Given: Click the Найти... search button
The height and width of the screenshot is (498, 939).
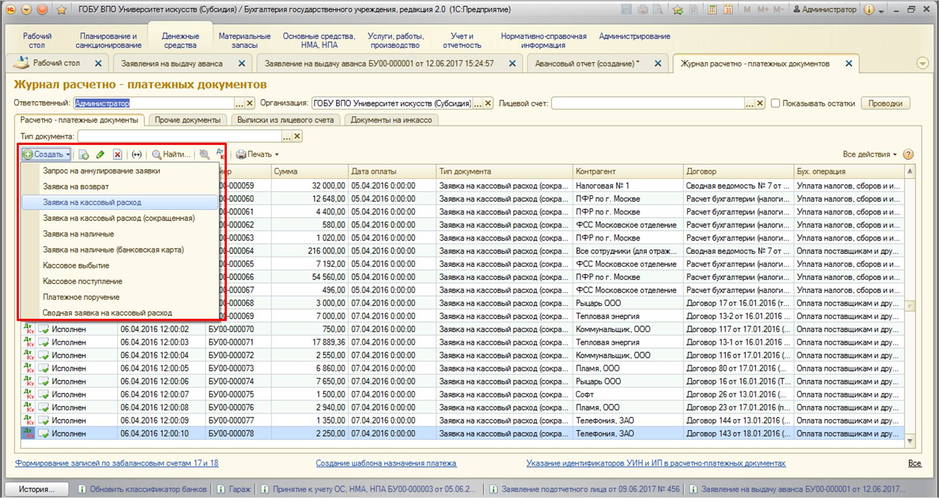Looking at the screenshot, I should [x=171, y=155].
